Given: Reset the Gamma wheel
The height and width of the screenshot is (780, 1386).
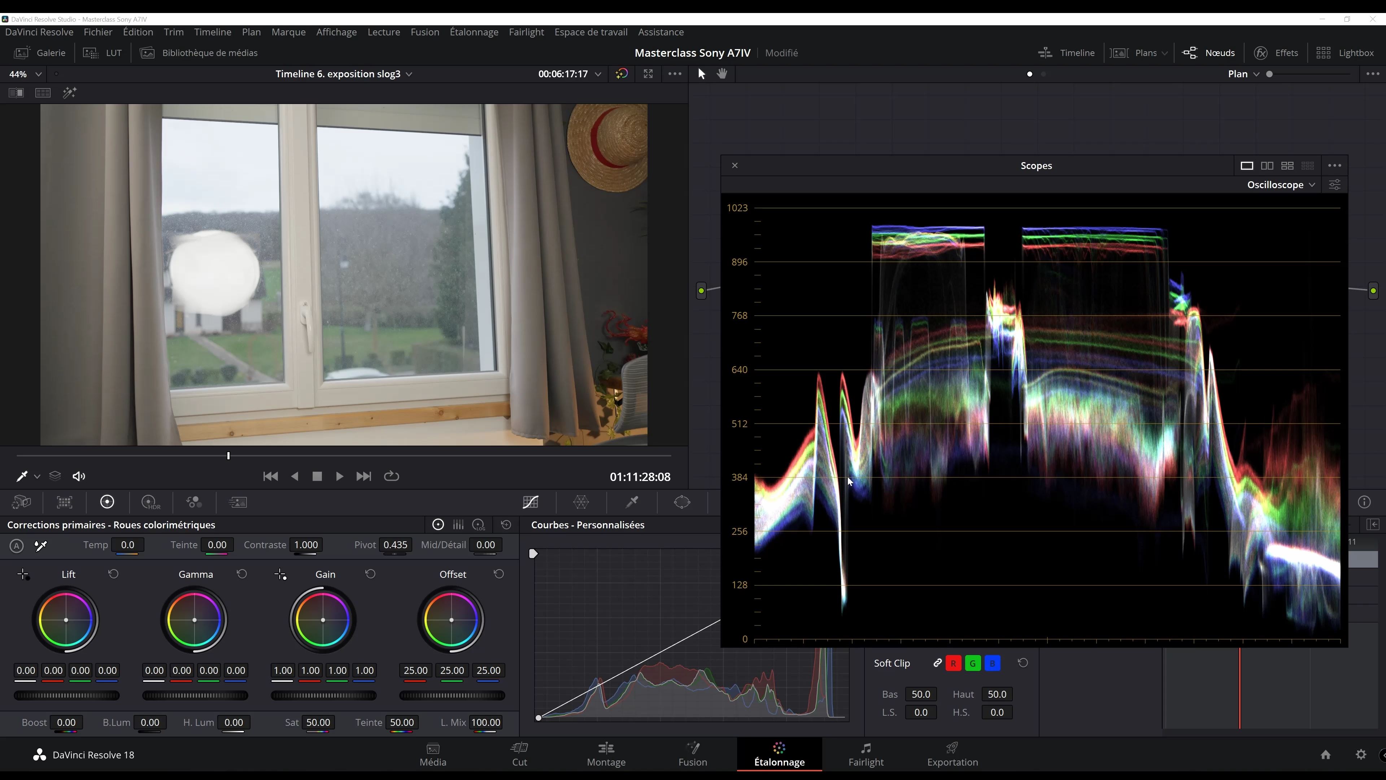Looking at the screenshot, I should [241, 575].
